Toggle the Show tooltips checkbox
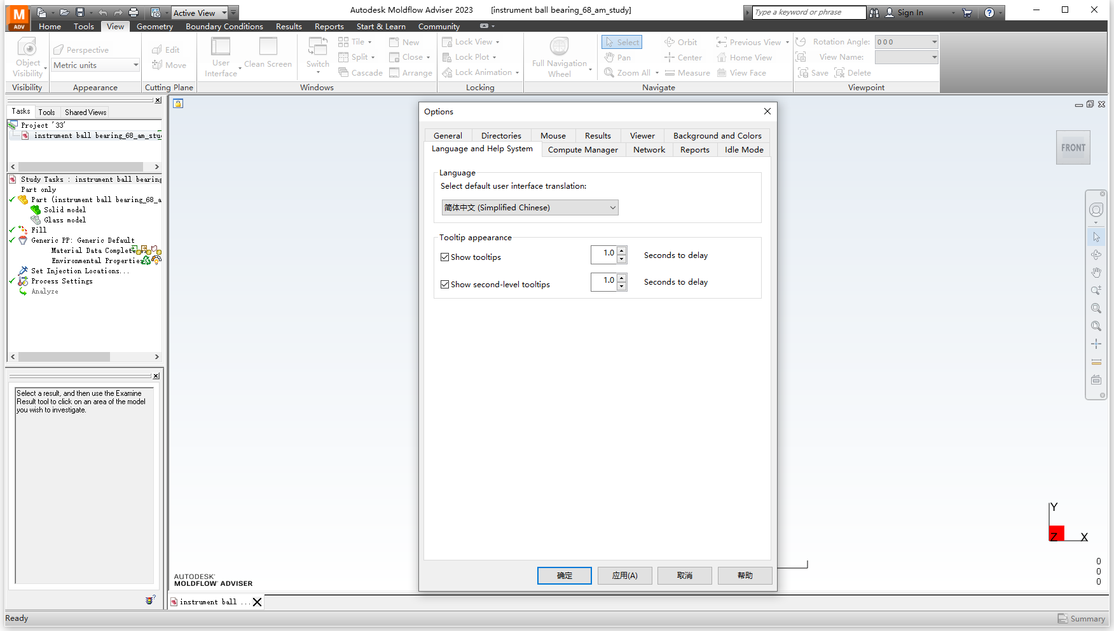This screenshot has height=631, width=1114. tap(444, 257)
